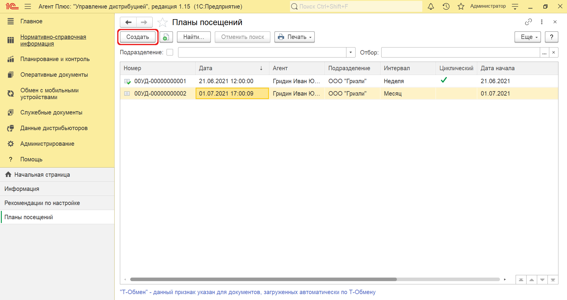This screenshot has height=300, width=567.
Task: Move down one record arrow
Action: pyautogui.click(x=542, y=280)
